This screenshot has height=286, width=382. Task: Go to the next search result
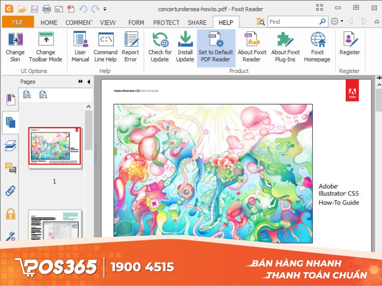click(x=364, y=21)
